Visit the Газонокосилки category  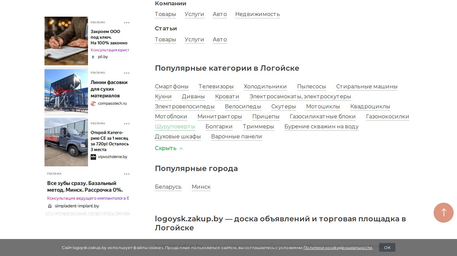point(388,117)
